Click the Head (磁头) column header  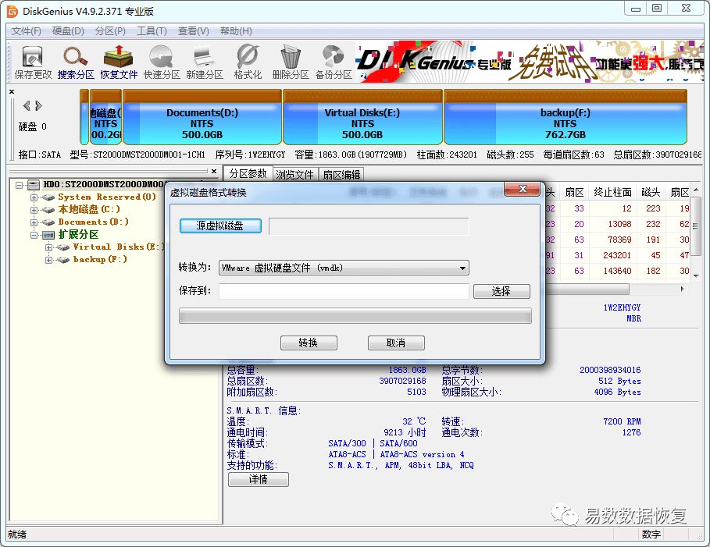tap(651, 192)
